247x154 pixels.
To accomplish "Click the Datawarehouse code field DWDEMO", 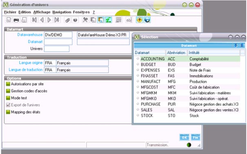I will (x=58, y=35).
